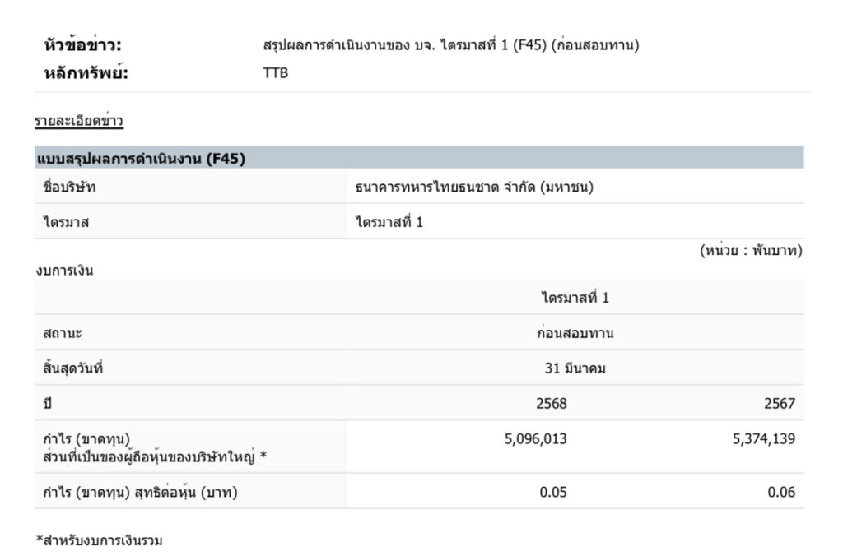Click the ก่อนสอบทาน status value in table

tap(575, 333)
